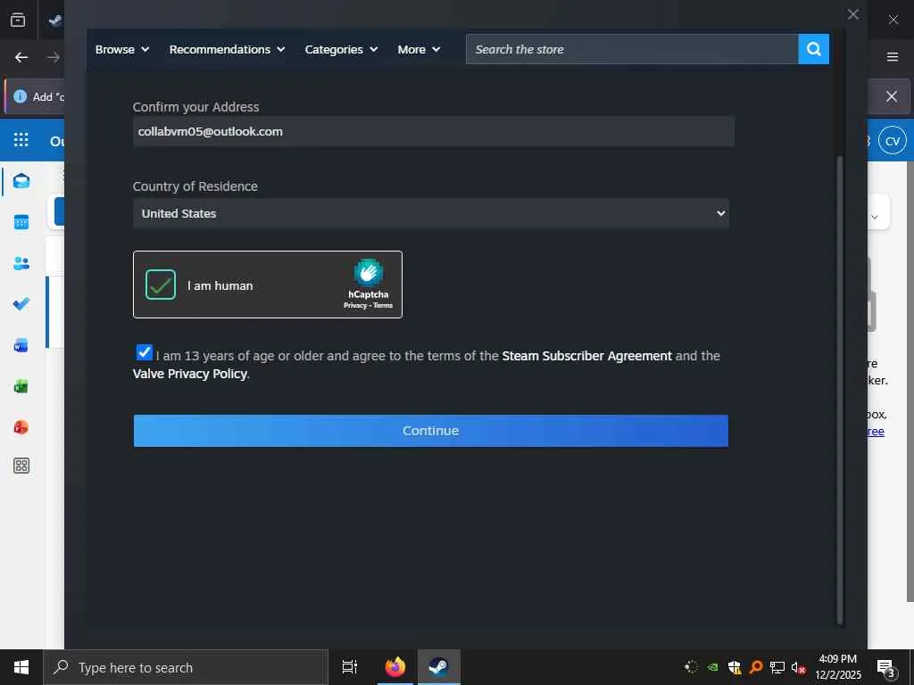Open To Do checkmark in Outlook sidebar
The height and width of the screenshot is (685, 914).
[x=21, y=303]
